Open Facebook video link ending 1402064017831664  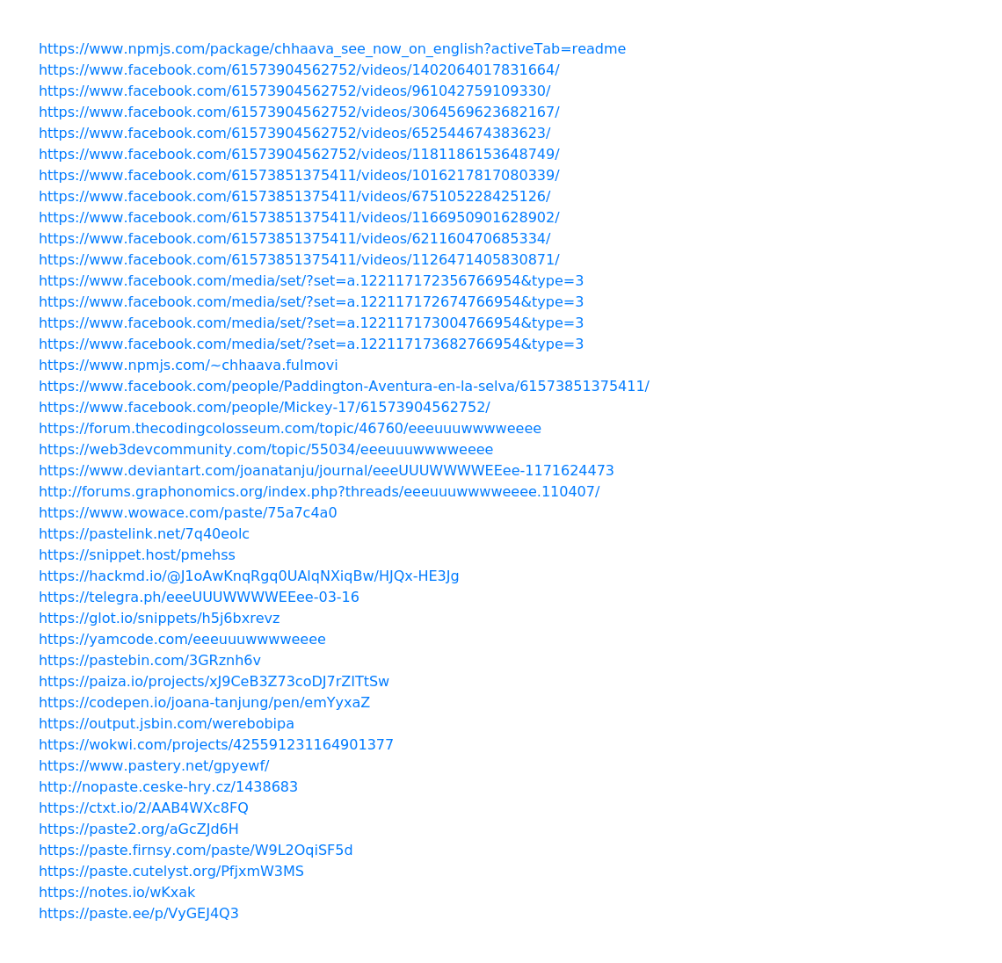pos(299,70)
